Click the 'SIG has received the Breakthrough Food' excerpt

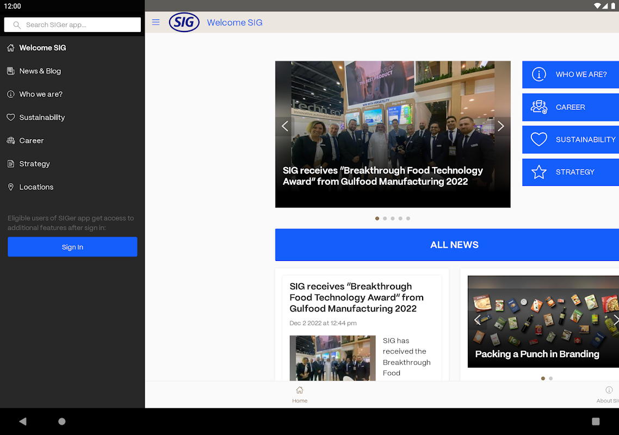point(407,357)
